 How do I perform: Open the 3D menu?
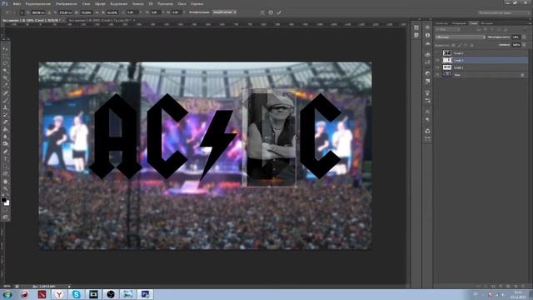coord(151,3)
